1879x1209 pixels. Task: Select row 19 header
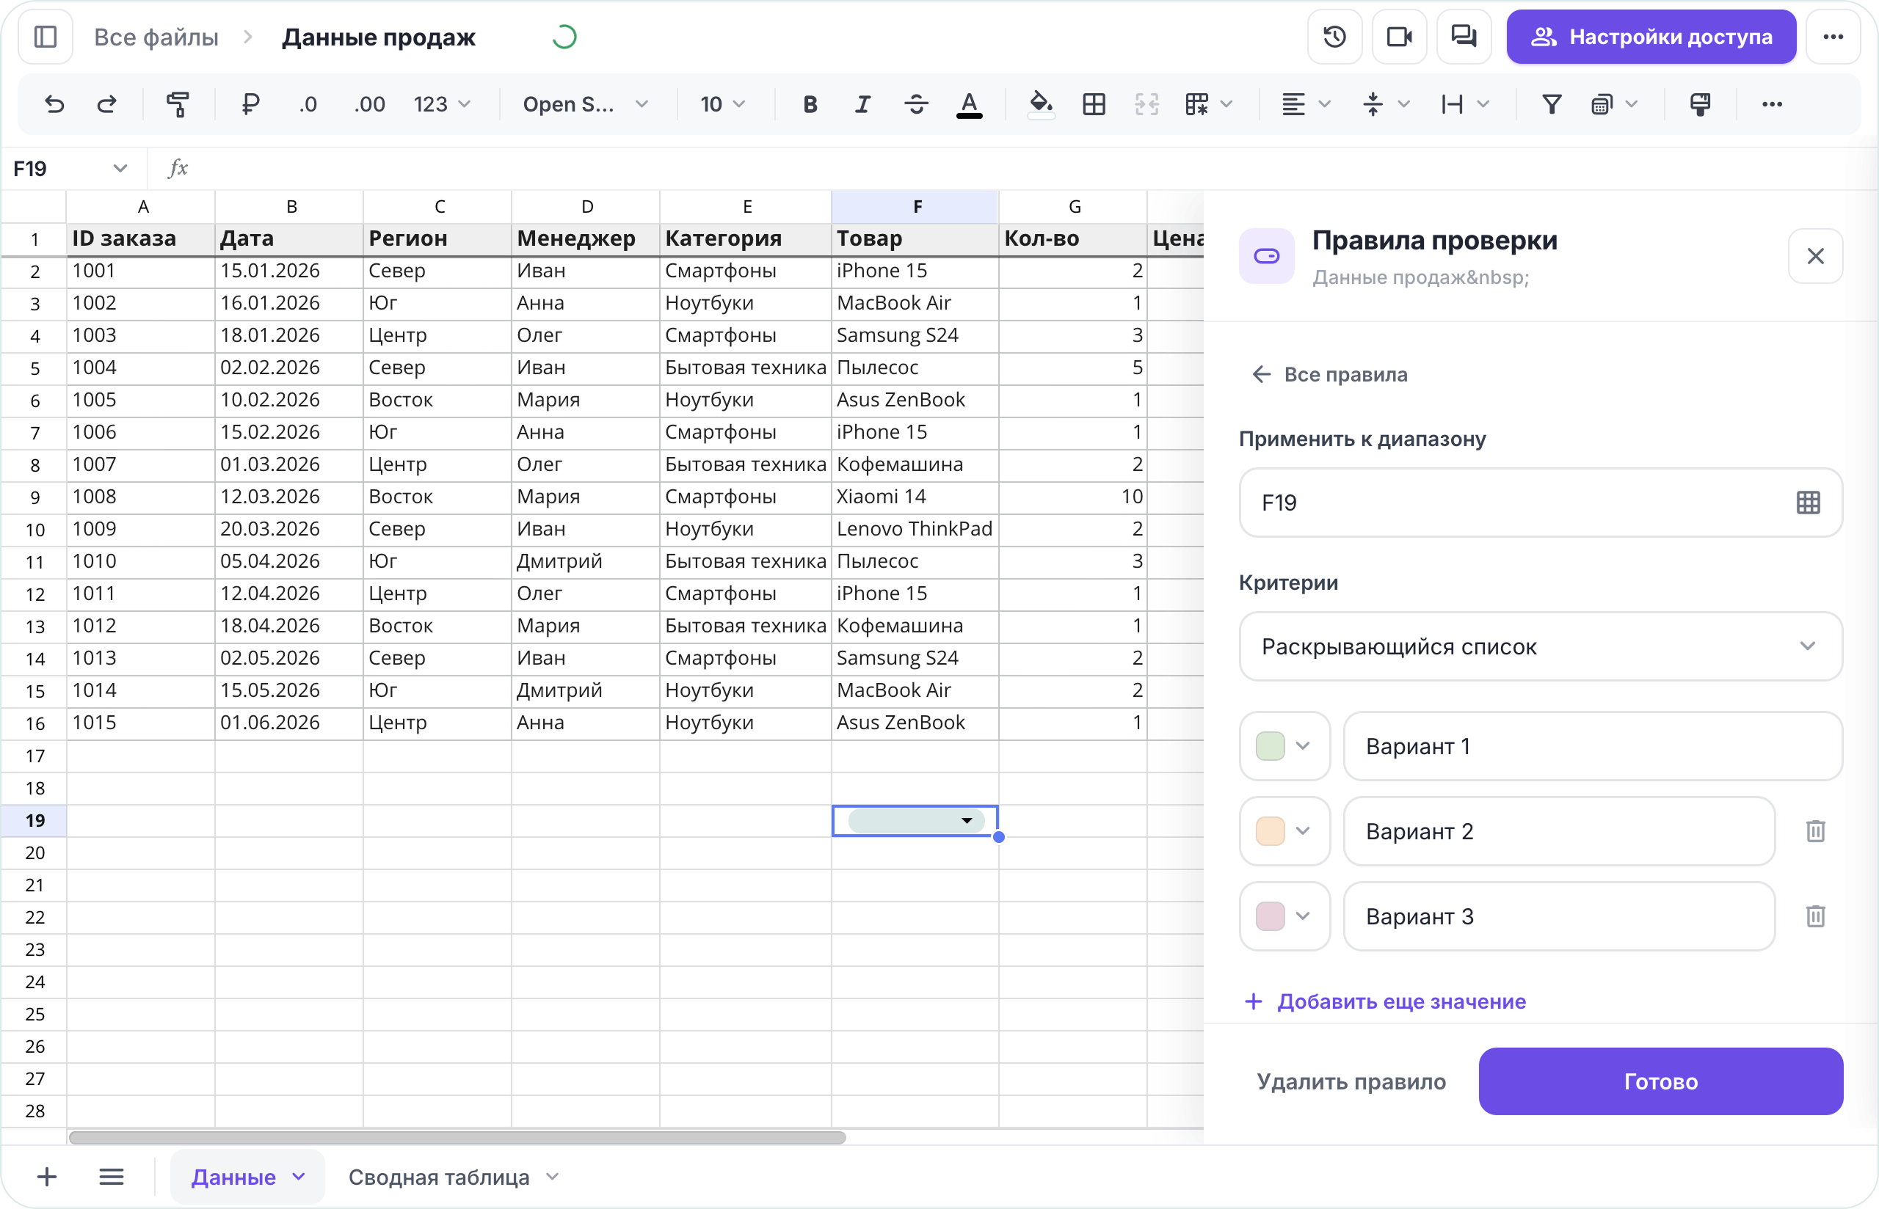coord(34,820)
